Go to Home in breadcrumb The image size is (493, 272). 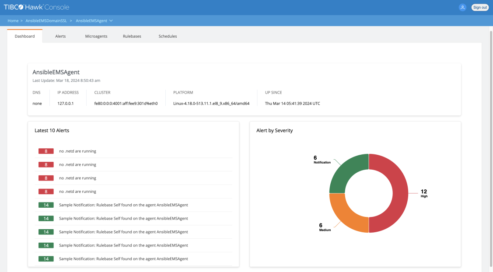13,21
